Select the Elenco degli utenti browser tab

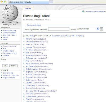coord(29,2)
